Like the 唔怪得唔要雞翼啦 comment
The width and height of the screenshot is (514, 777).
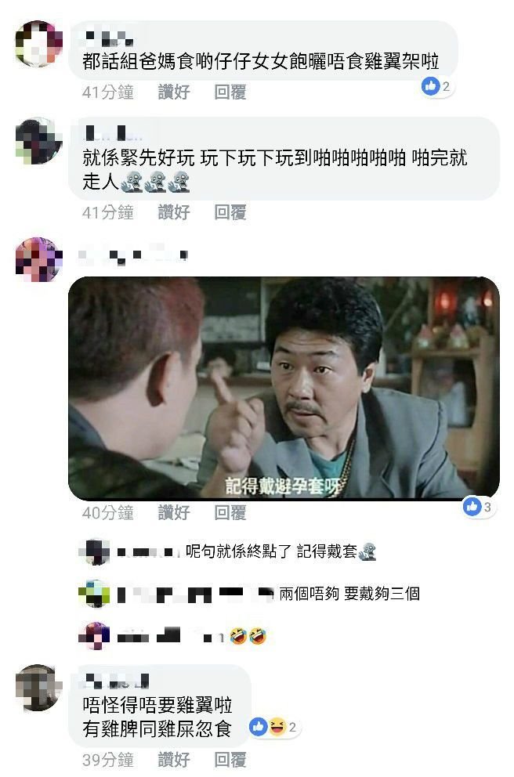pyautogui.click(x=173, y=759)
